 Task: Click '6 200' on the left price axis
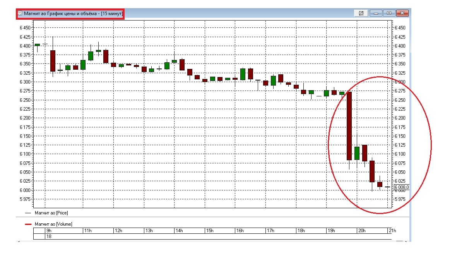click(x=25, y=118)
